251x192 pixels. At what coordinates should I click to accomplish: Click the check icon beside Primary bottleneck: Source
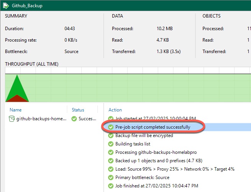111,177
